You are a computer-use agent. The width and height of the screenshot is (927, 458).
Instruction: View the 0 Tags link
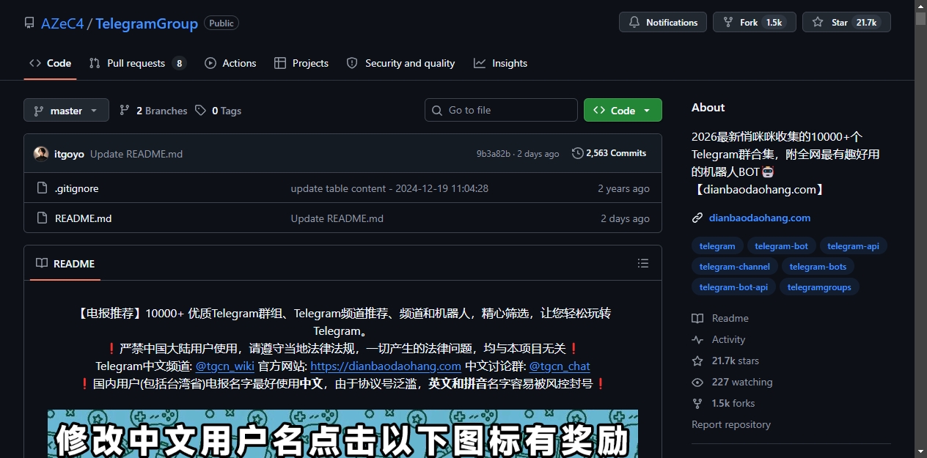[218, 111]
